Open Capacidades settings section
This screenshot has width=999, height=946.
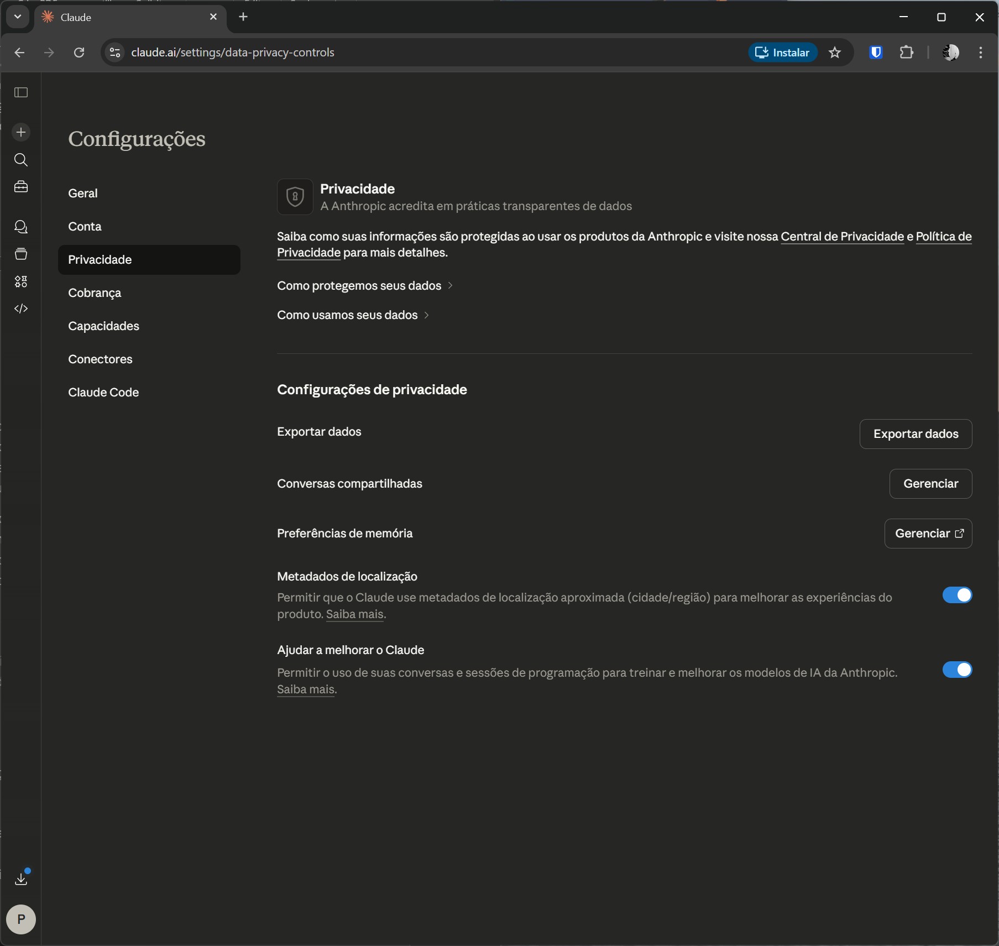pyautogui.click(x=149, y=326)
